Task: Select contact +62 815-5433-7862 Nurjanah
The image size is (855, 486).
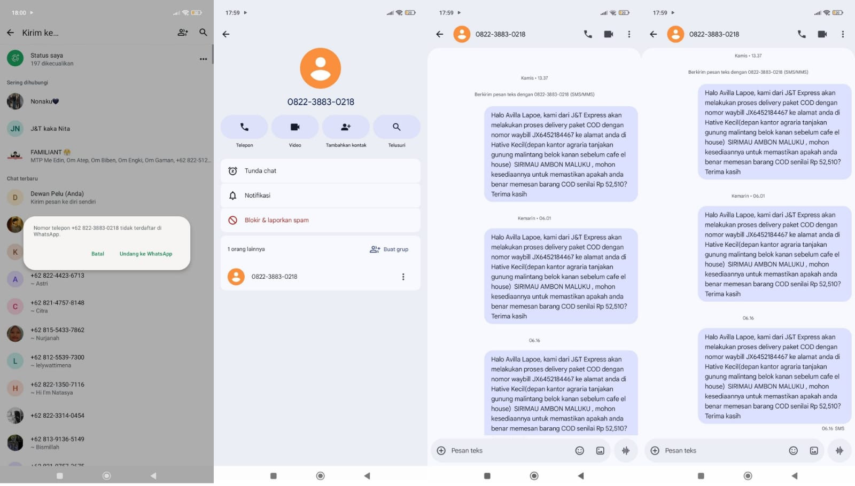Action: [107, 334]
